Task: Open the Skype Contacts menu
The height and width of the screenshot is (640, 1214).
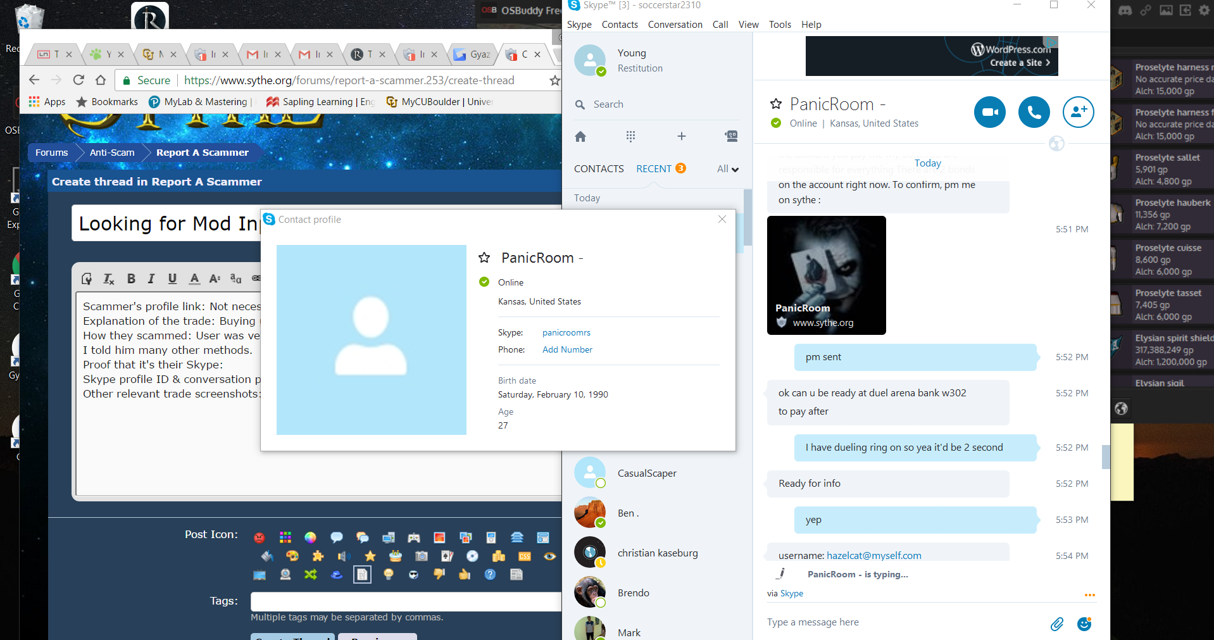Action: pos(620,25)
